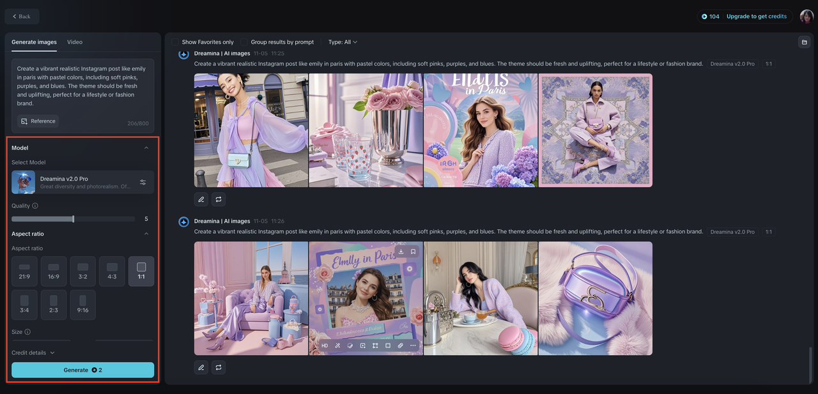Open the Type: All filter dropdown
Screen dimensions: 818x394
pyautogui.click(x=343, y=42)
